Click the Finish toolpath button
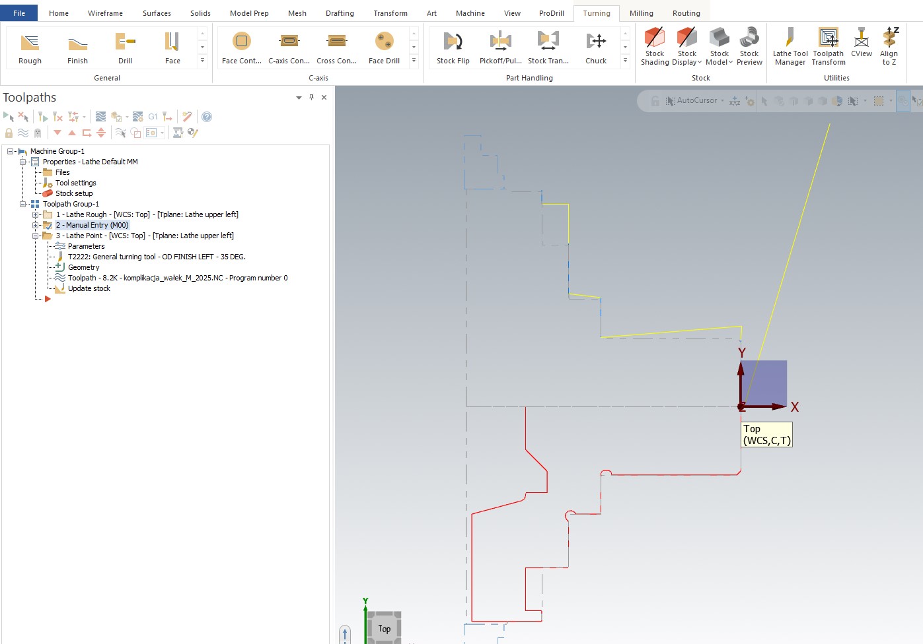 [x=77, y=48]
